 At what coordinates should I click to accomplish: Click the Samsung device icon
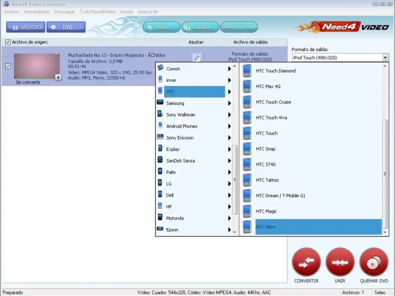tap(160, 102)
